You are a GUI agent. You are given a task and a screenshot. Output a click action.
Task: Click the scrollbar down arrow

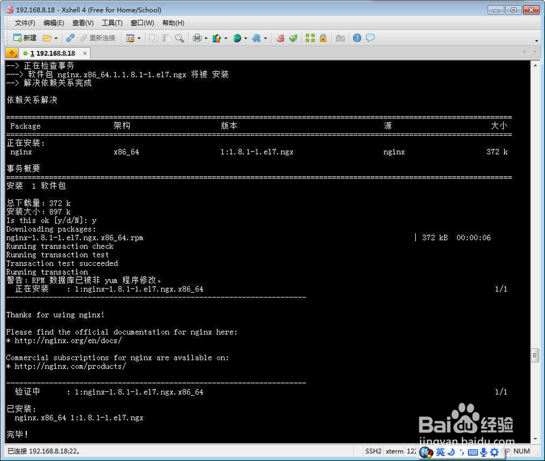(x=535, y=439)
